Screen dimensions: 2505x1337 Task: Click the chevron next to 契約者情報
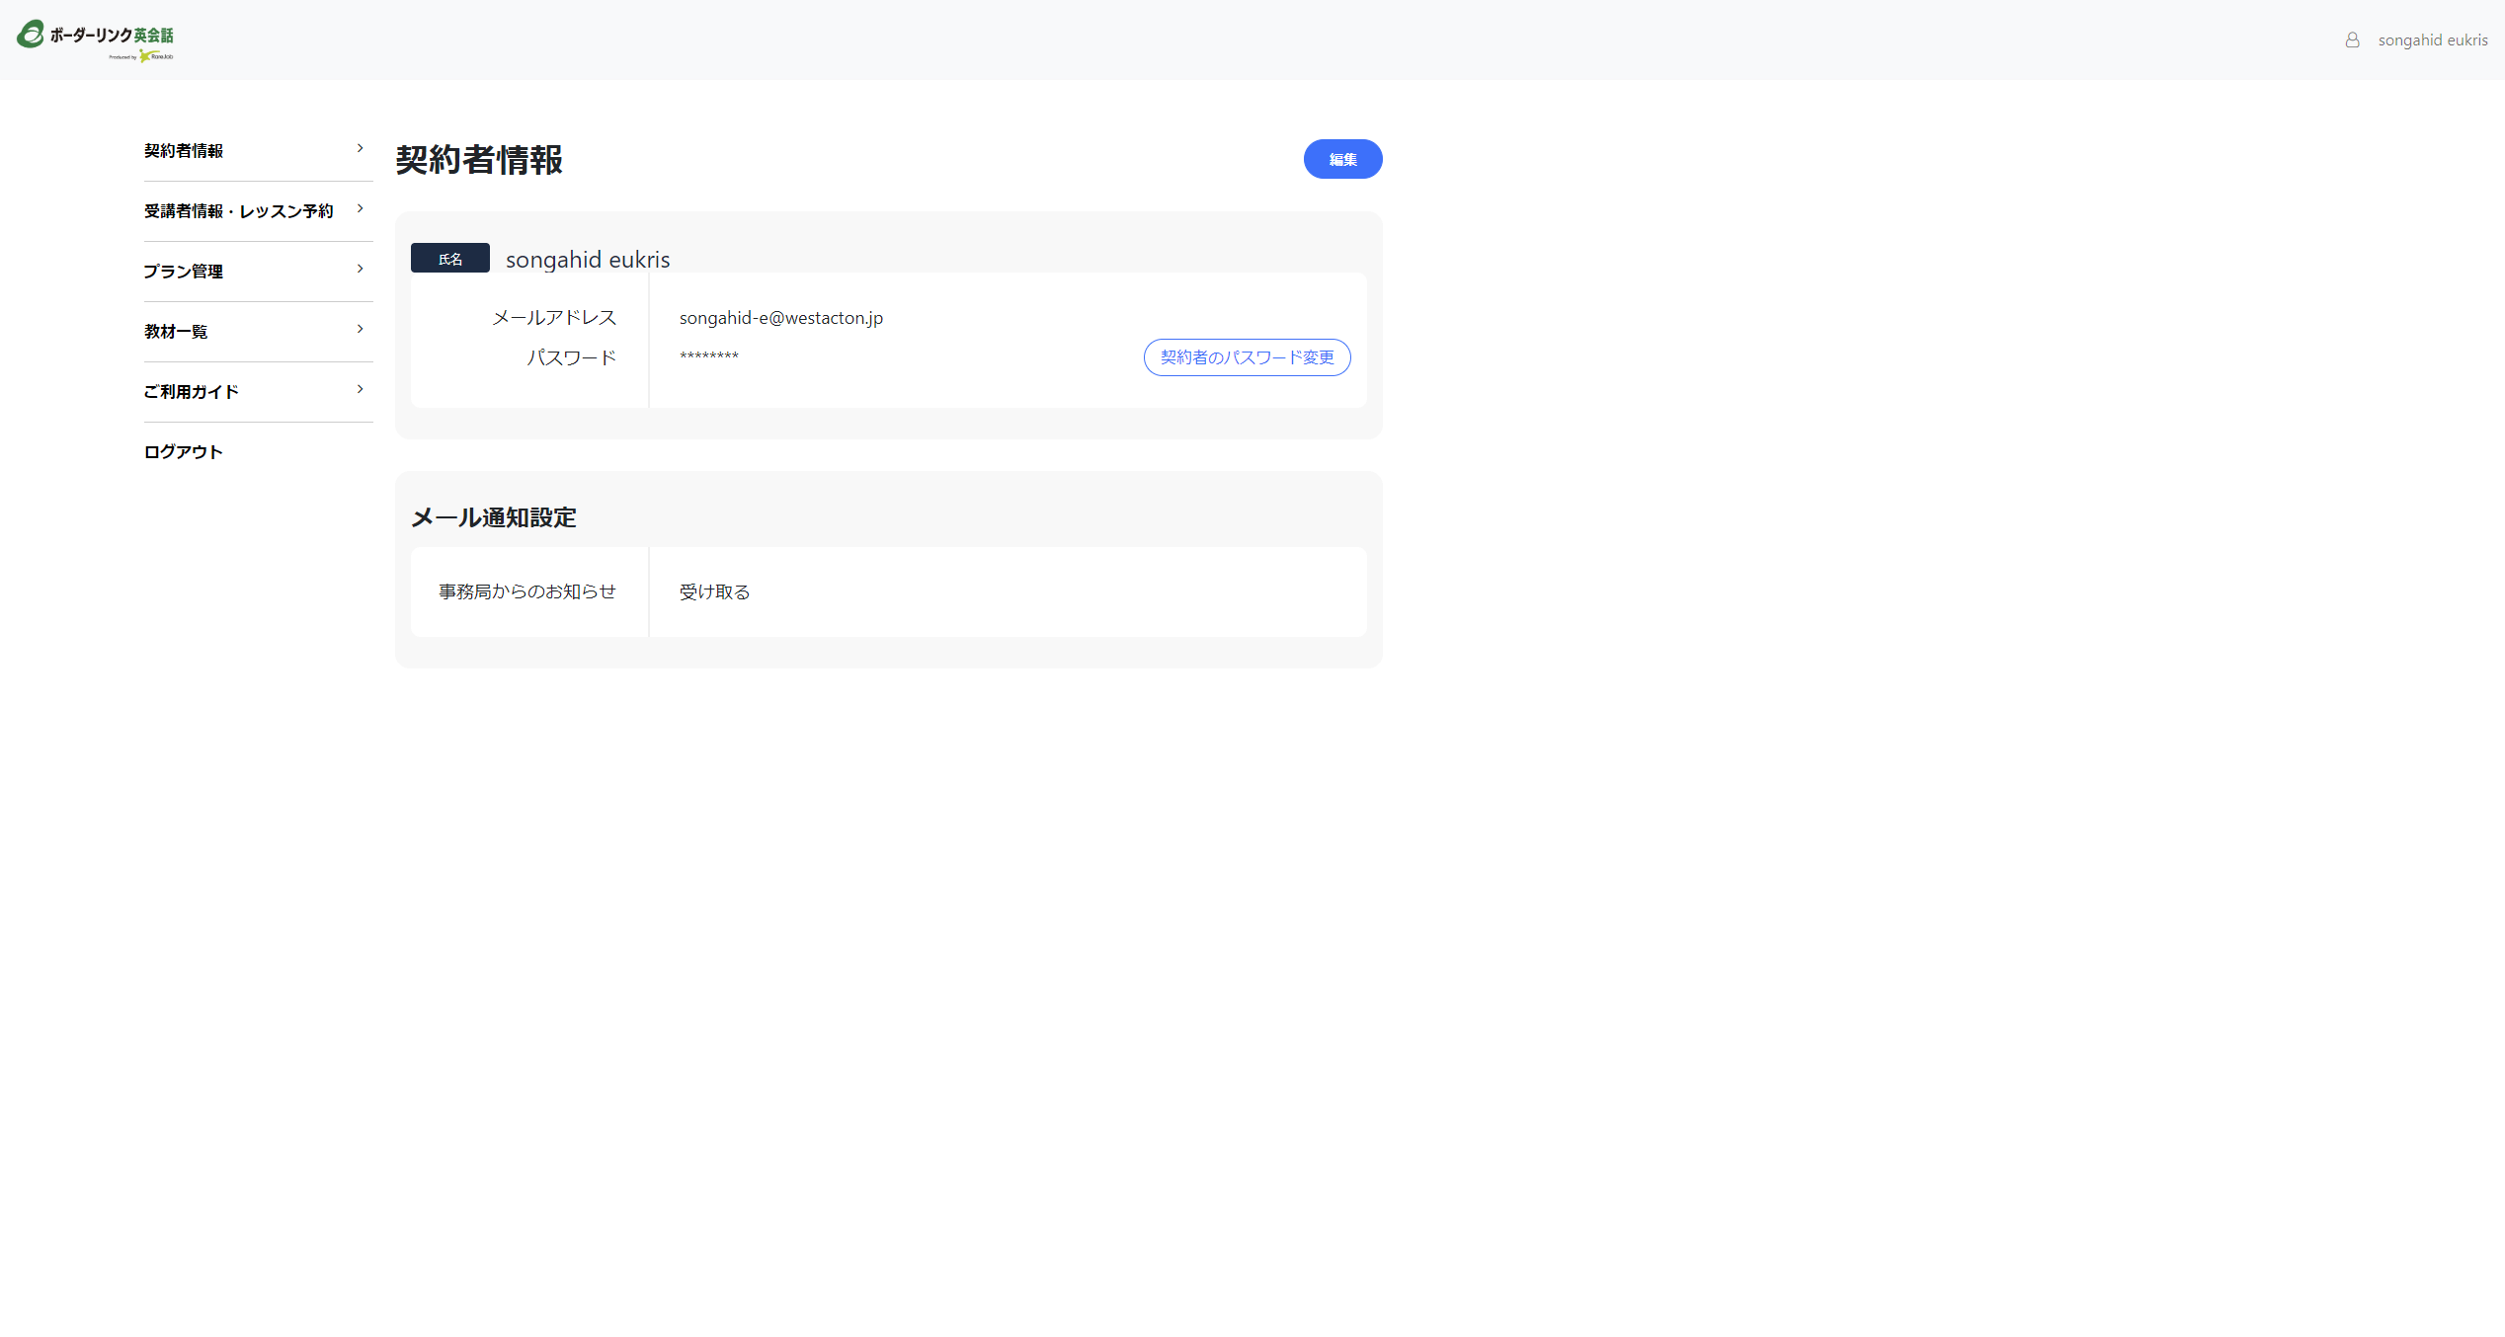361,148
